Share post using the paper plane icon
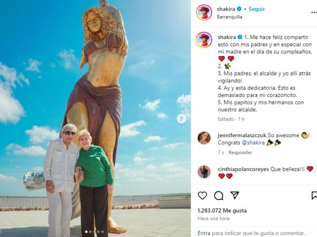The width and height of the screenshot is (317, 237). click(x=235, y=195)
